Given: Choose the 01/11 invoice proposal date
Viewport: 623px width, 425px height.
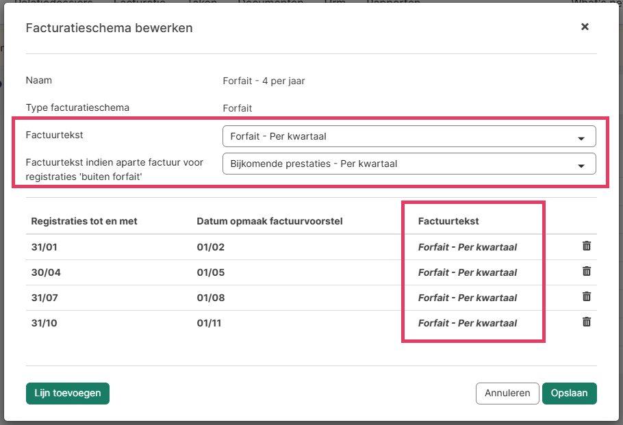Looking at the screenshot, I should (x=209, y=323).
